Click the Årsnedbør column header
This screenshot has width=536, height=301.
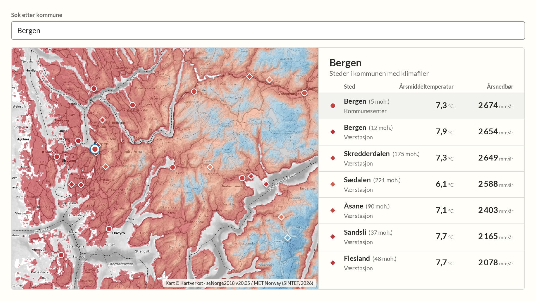tap(500, 87)
